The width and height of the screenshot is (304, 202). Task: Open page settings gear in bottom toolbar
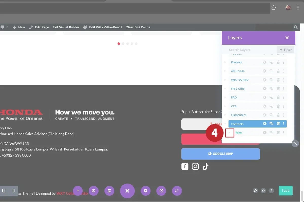[145, 191]
